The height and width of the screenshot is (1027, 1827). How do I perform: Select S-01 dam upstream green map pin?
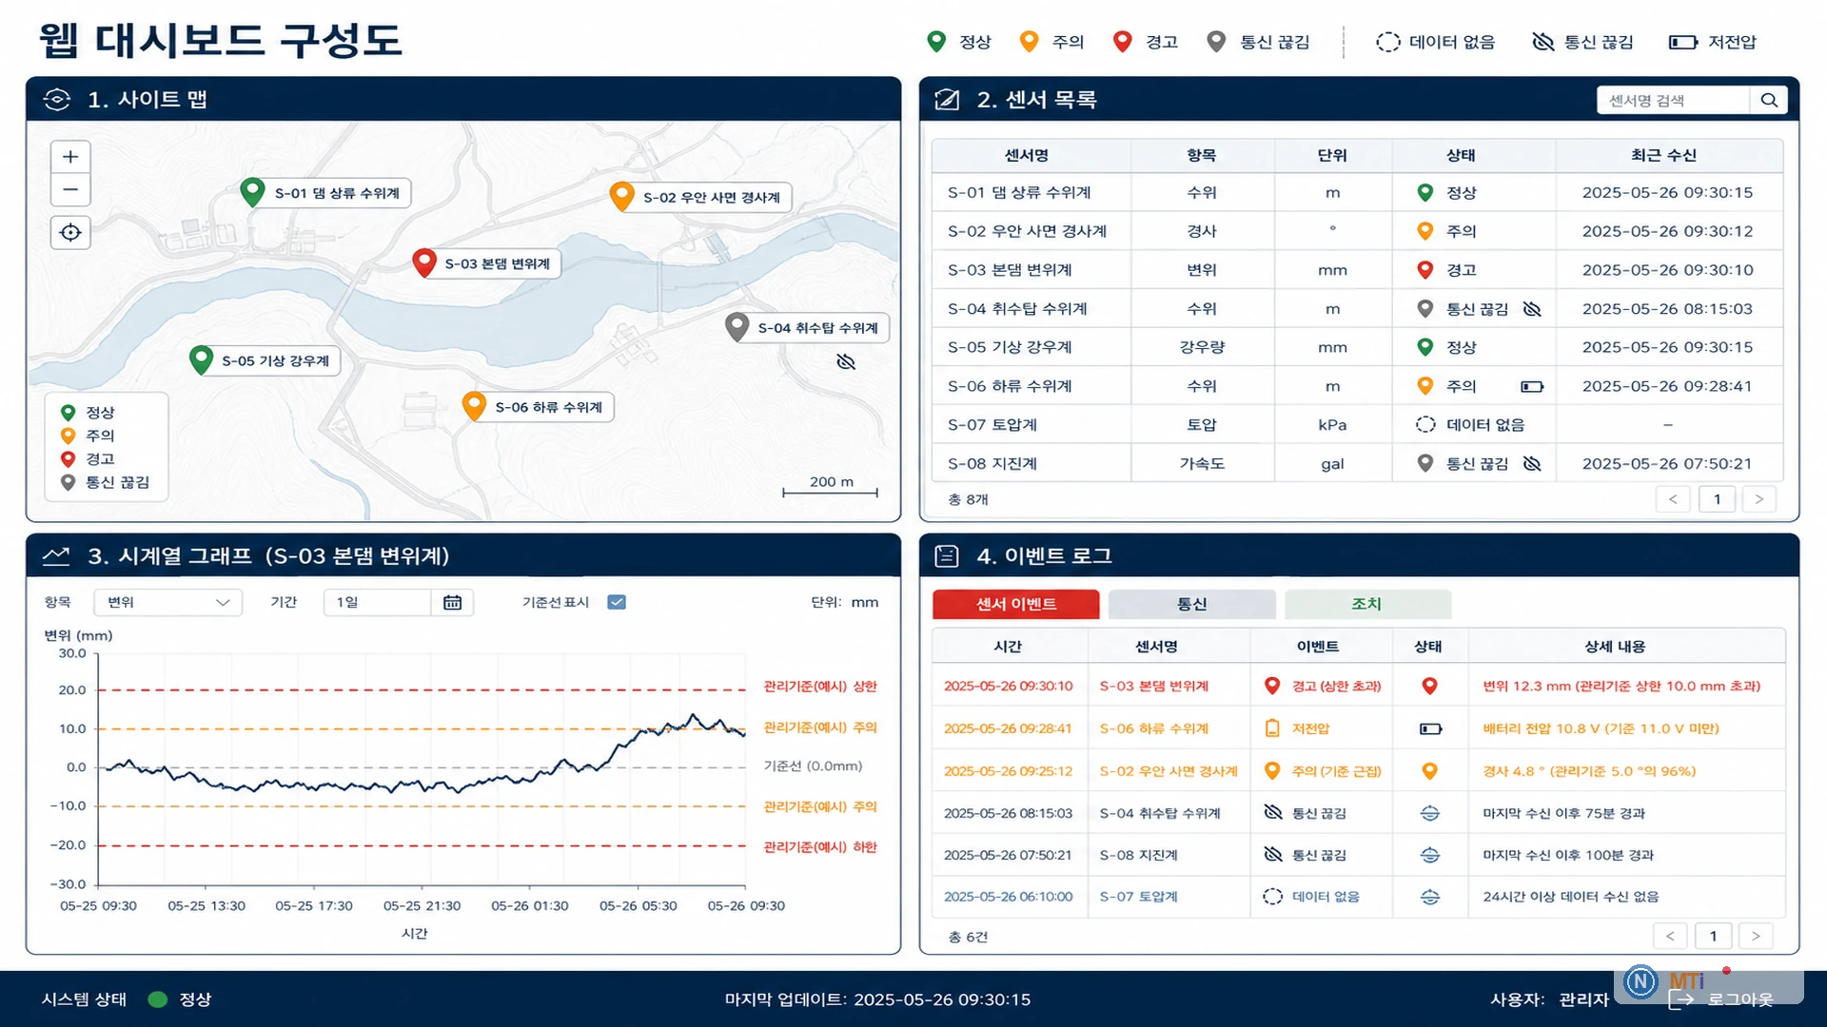pyautogui.click(x=252, y=192)
